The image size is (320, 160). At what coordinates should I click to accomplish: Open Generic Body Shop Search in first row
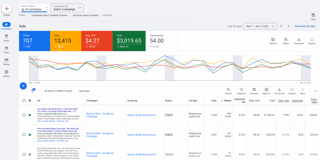tap(141, 115)
